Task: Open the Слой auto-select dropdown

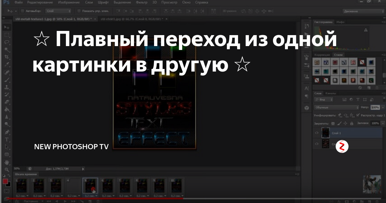Action: [x=58, y=11]
